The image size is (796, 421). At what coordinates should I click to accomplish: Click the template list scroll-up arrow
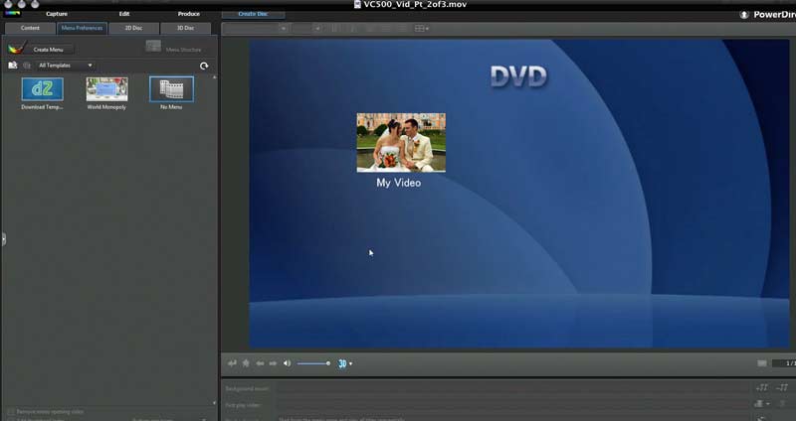tap(214, 77)
